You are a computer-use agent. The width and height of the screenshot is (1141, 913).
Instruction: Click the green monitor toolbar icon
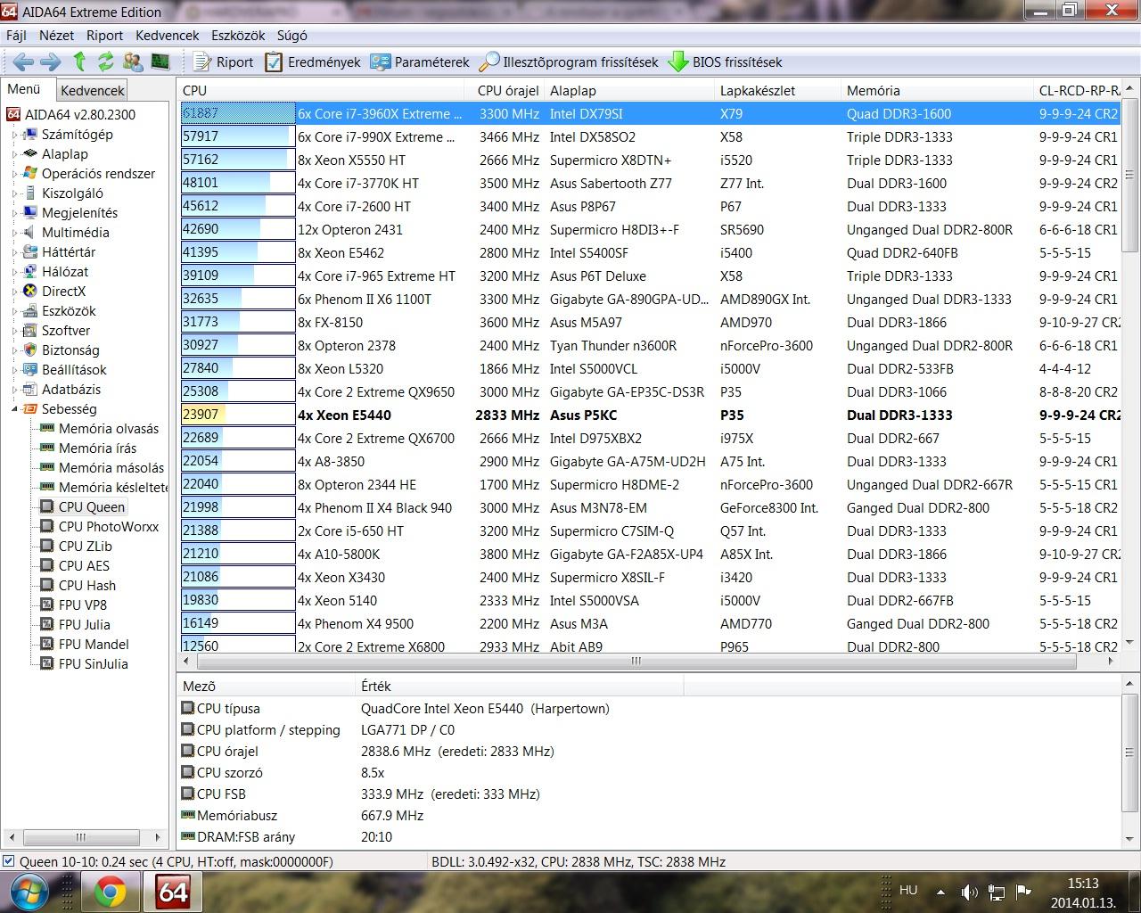(x=160, y=62)
